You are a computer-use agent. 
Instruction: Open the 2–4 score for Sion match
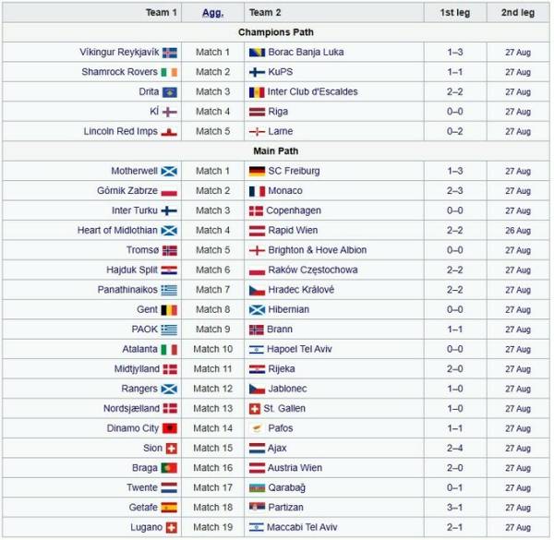point(454,448)
